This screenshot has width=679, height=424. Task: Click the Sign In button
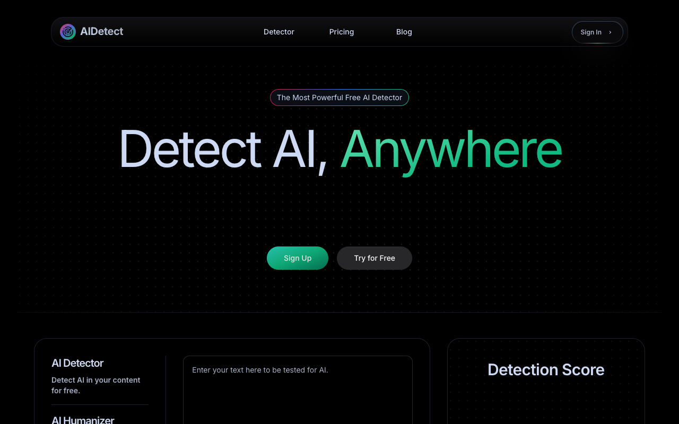597,32
